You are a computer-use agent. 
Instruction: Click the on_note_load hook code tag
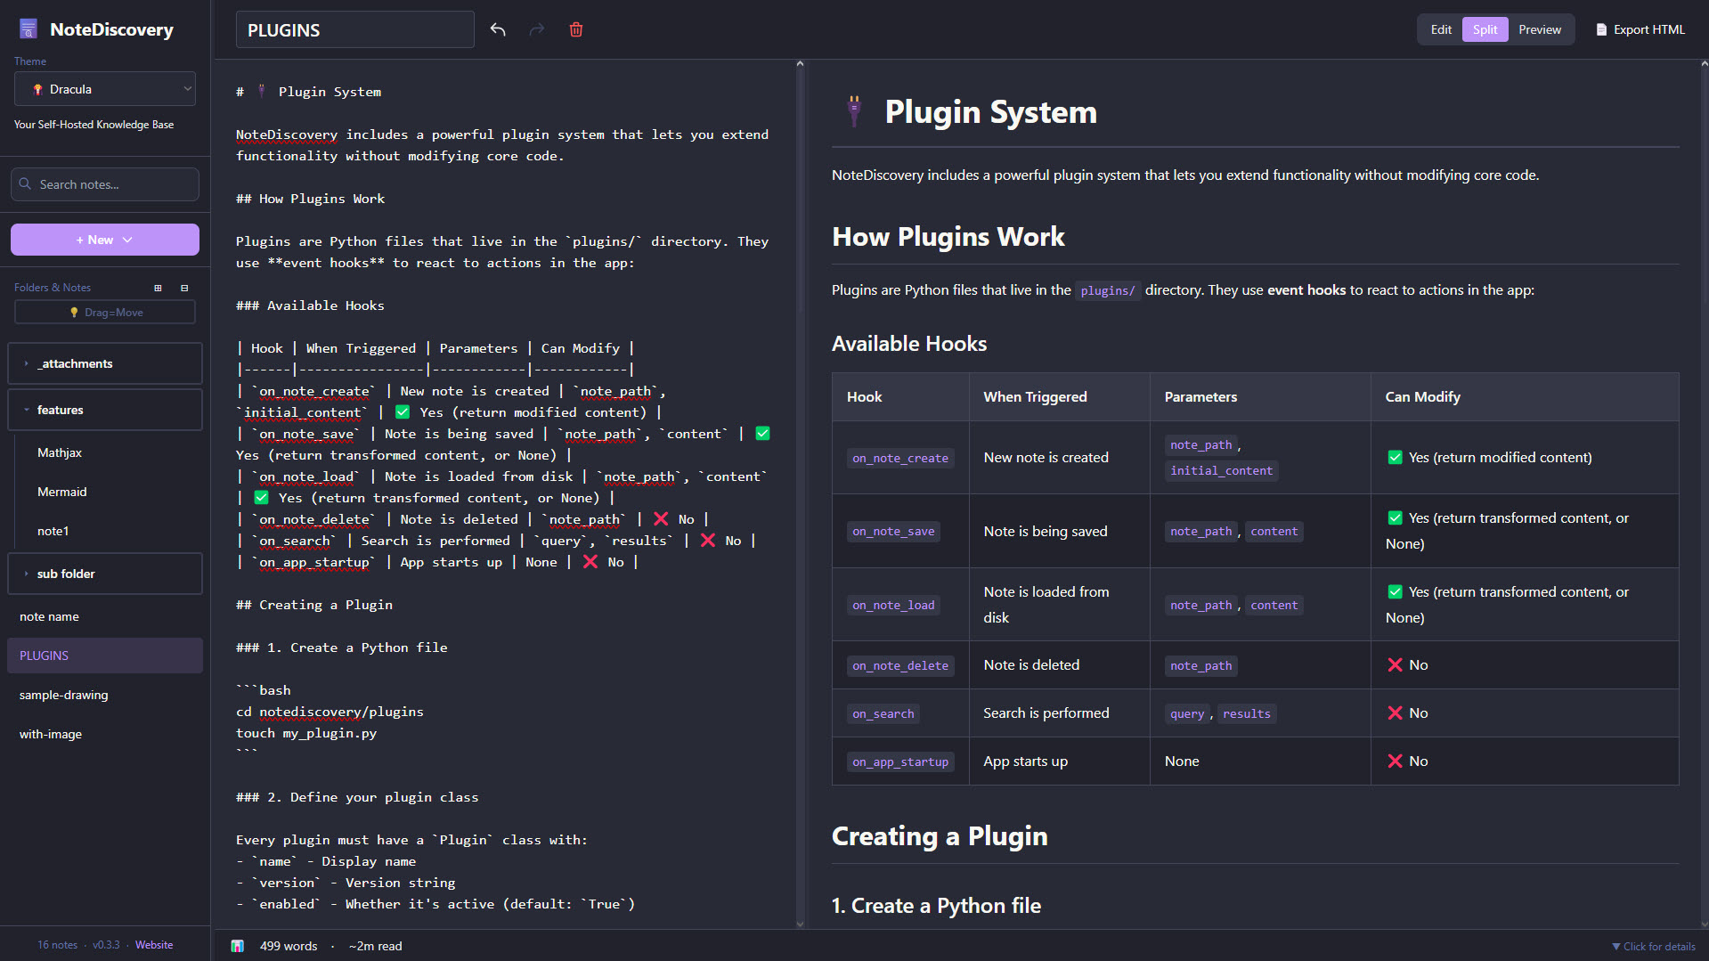point(893,606)
